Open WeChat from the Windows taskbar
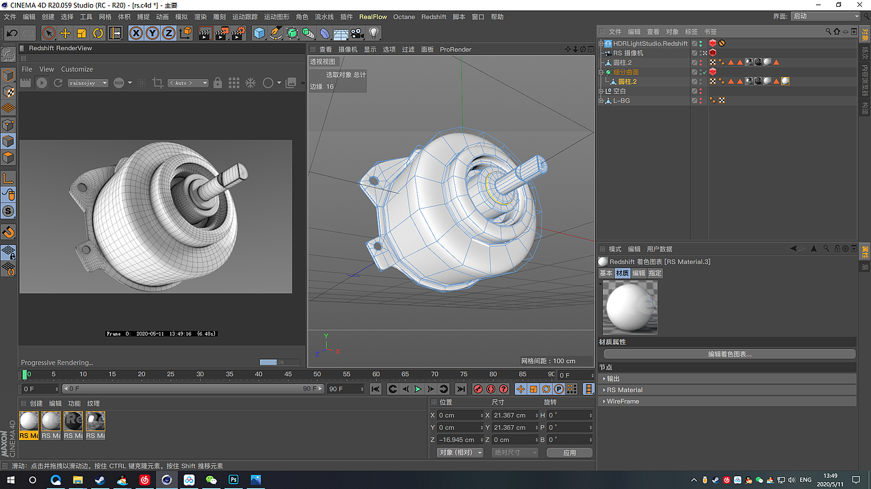This screenshot has height=489, width=871. coord(211,479)
